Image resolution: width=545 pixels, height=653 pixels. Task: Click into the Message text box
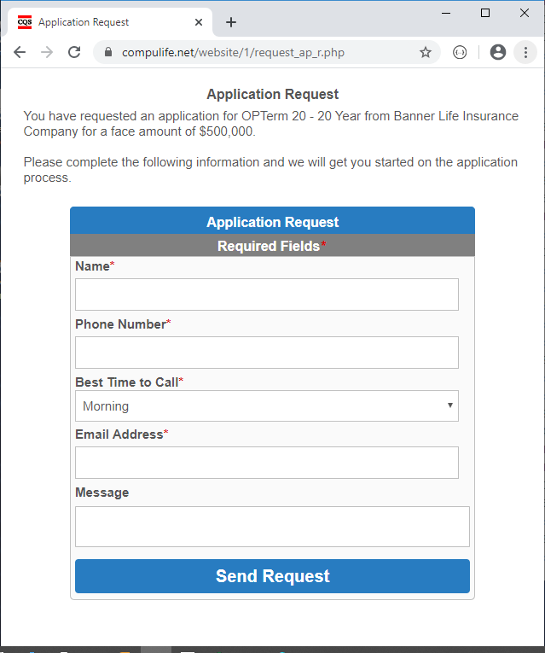(272, 527)
